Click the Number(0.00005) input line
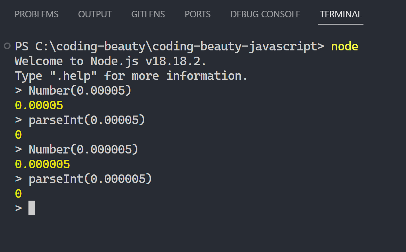Image resolution: width=406 pixels, height=252 pixels. [73, 91]
